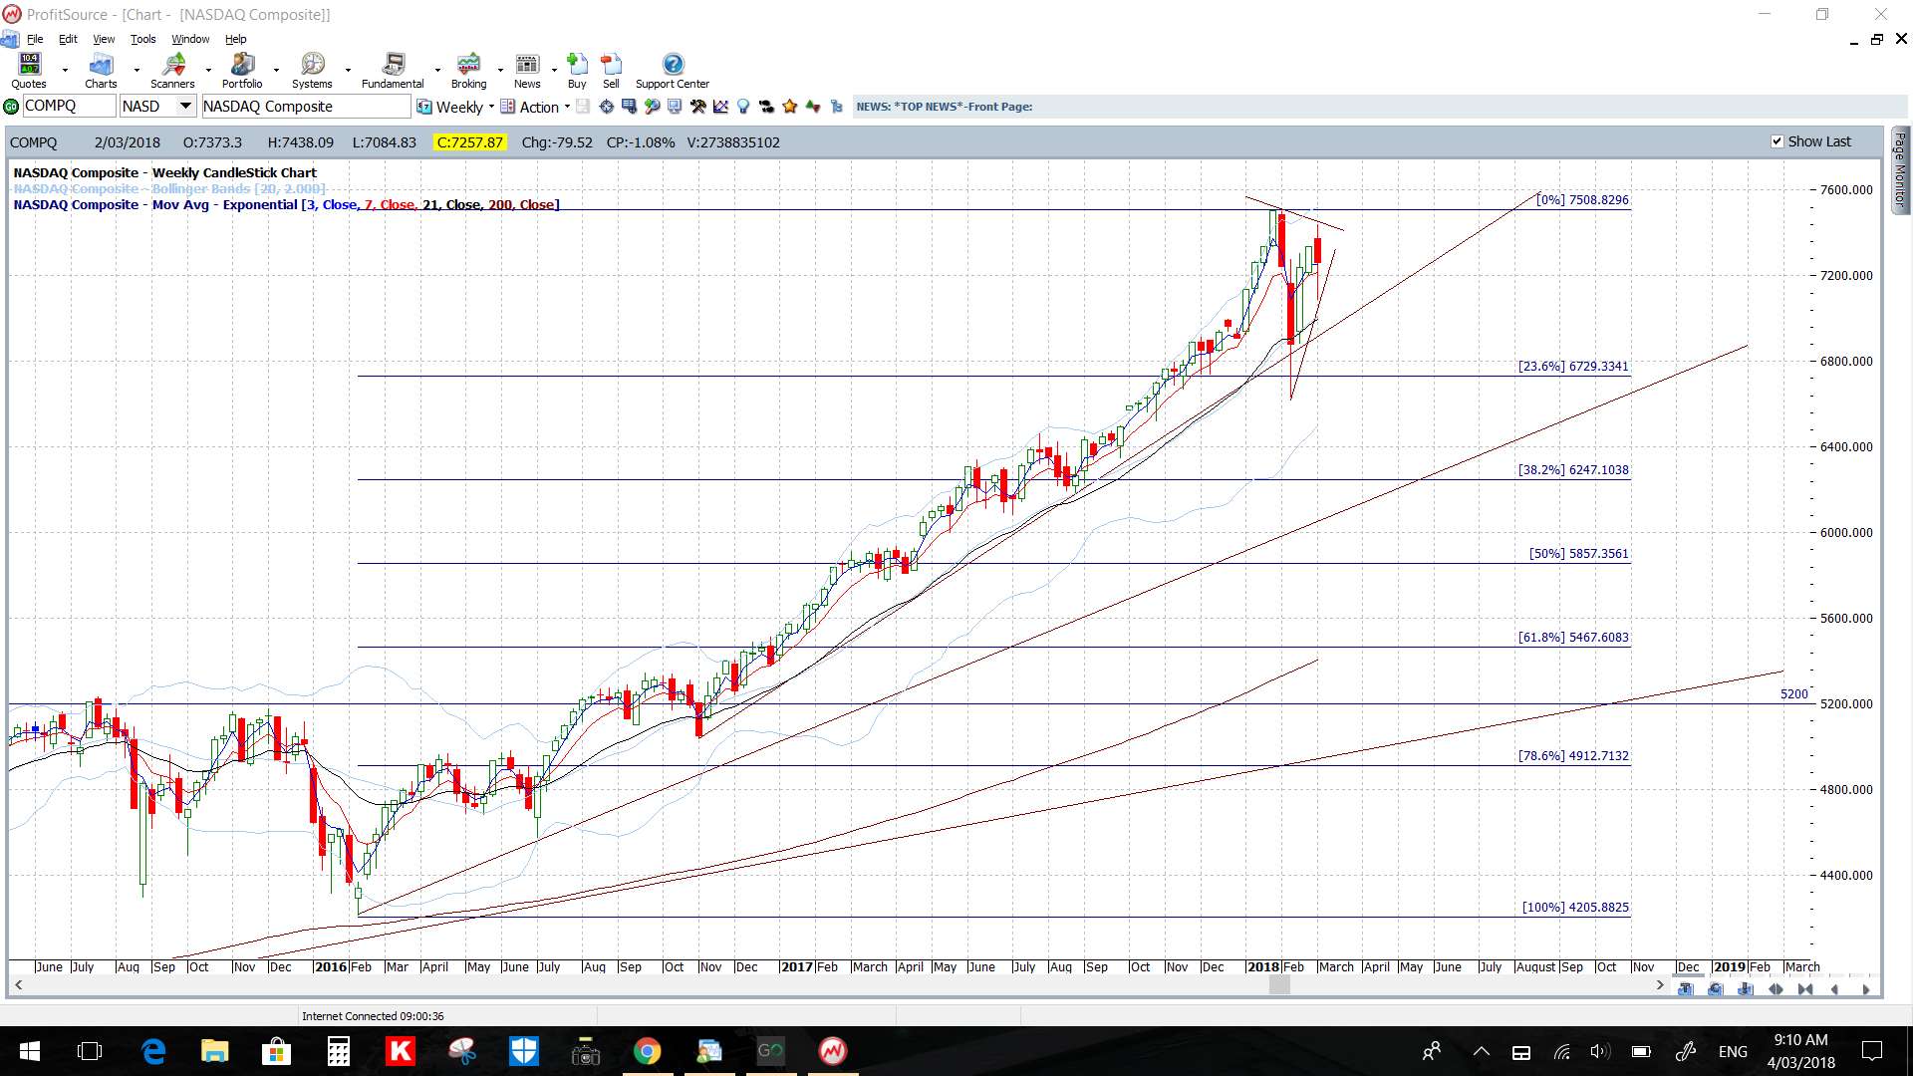Viewport: 1913px width, 1076px height.
Task: Expand the Portfolio dropdown arrow
Action: (x=276, y=71)
